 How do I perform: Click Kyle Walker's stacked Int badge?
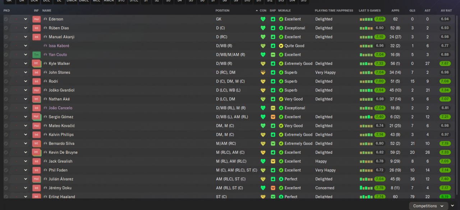(x=36, y=63)
